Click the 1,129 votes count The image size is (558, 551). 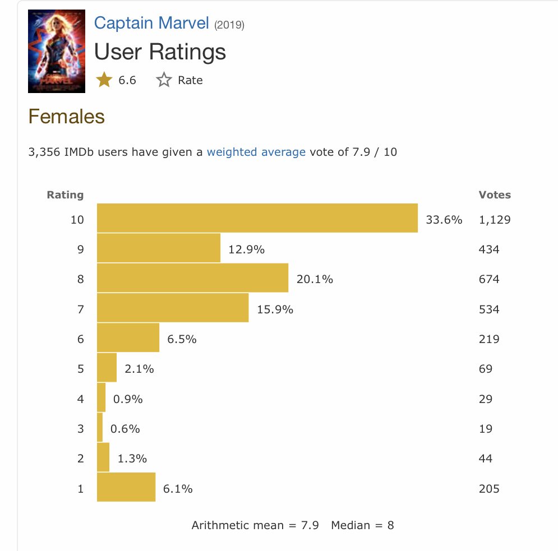pos(495,220)
